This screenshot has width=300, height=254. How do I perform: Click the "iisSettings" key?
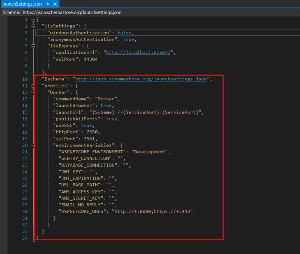coord(60,26)
